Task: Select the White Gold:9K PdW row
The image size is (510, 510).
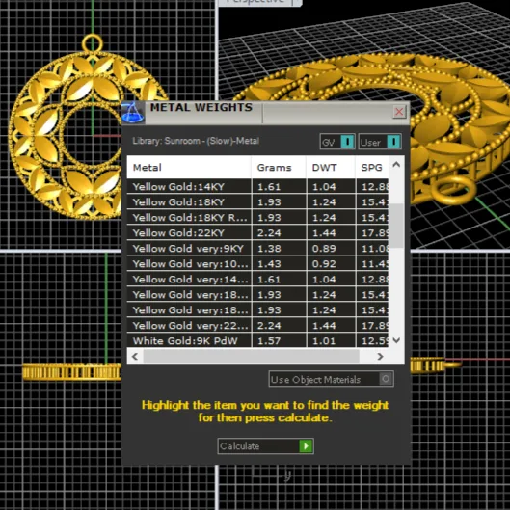Action: click(x=257, y=340)
